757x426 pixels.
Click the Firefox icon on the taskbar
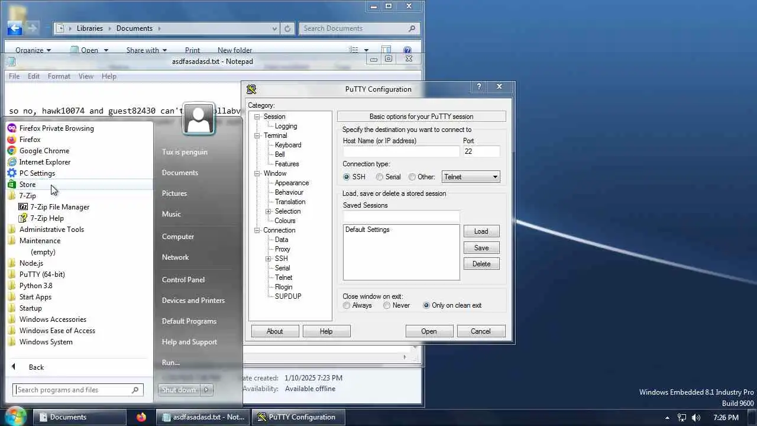click(x=141, y=417)
